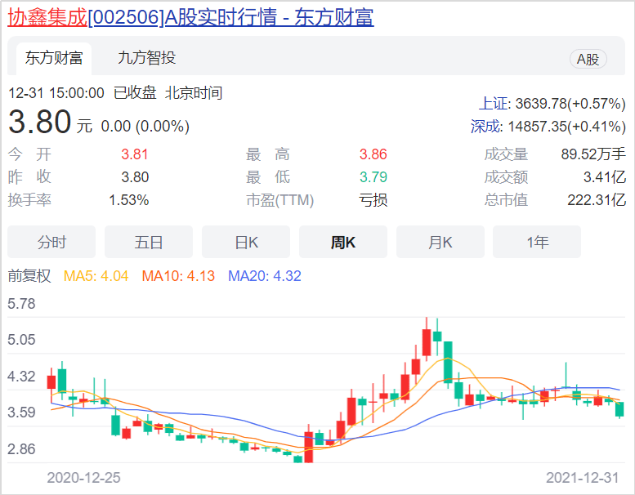Click the MA5: 4.04 legend
The image size is (635, 495).
click(x=96, y=276)
